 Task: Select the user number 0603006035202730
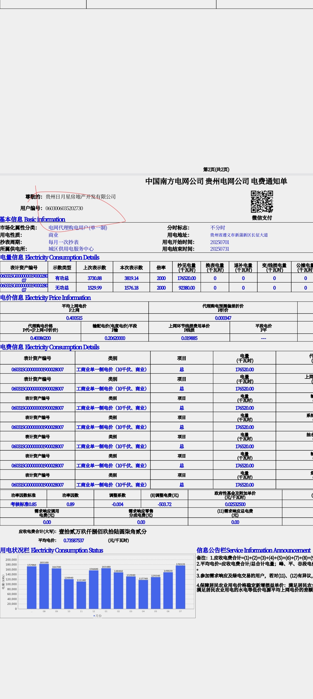pos(64,208)
